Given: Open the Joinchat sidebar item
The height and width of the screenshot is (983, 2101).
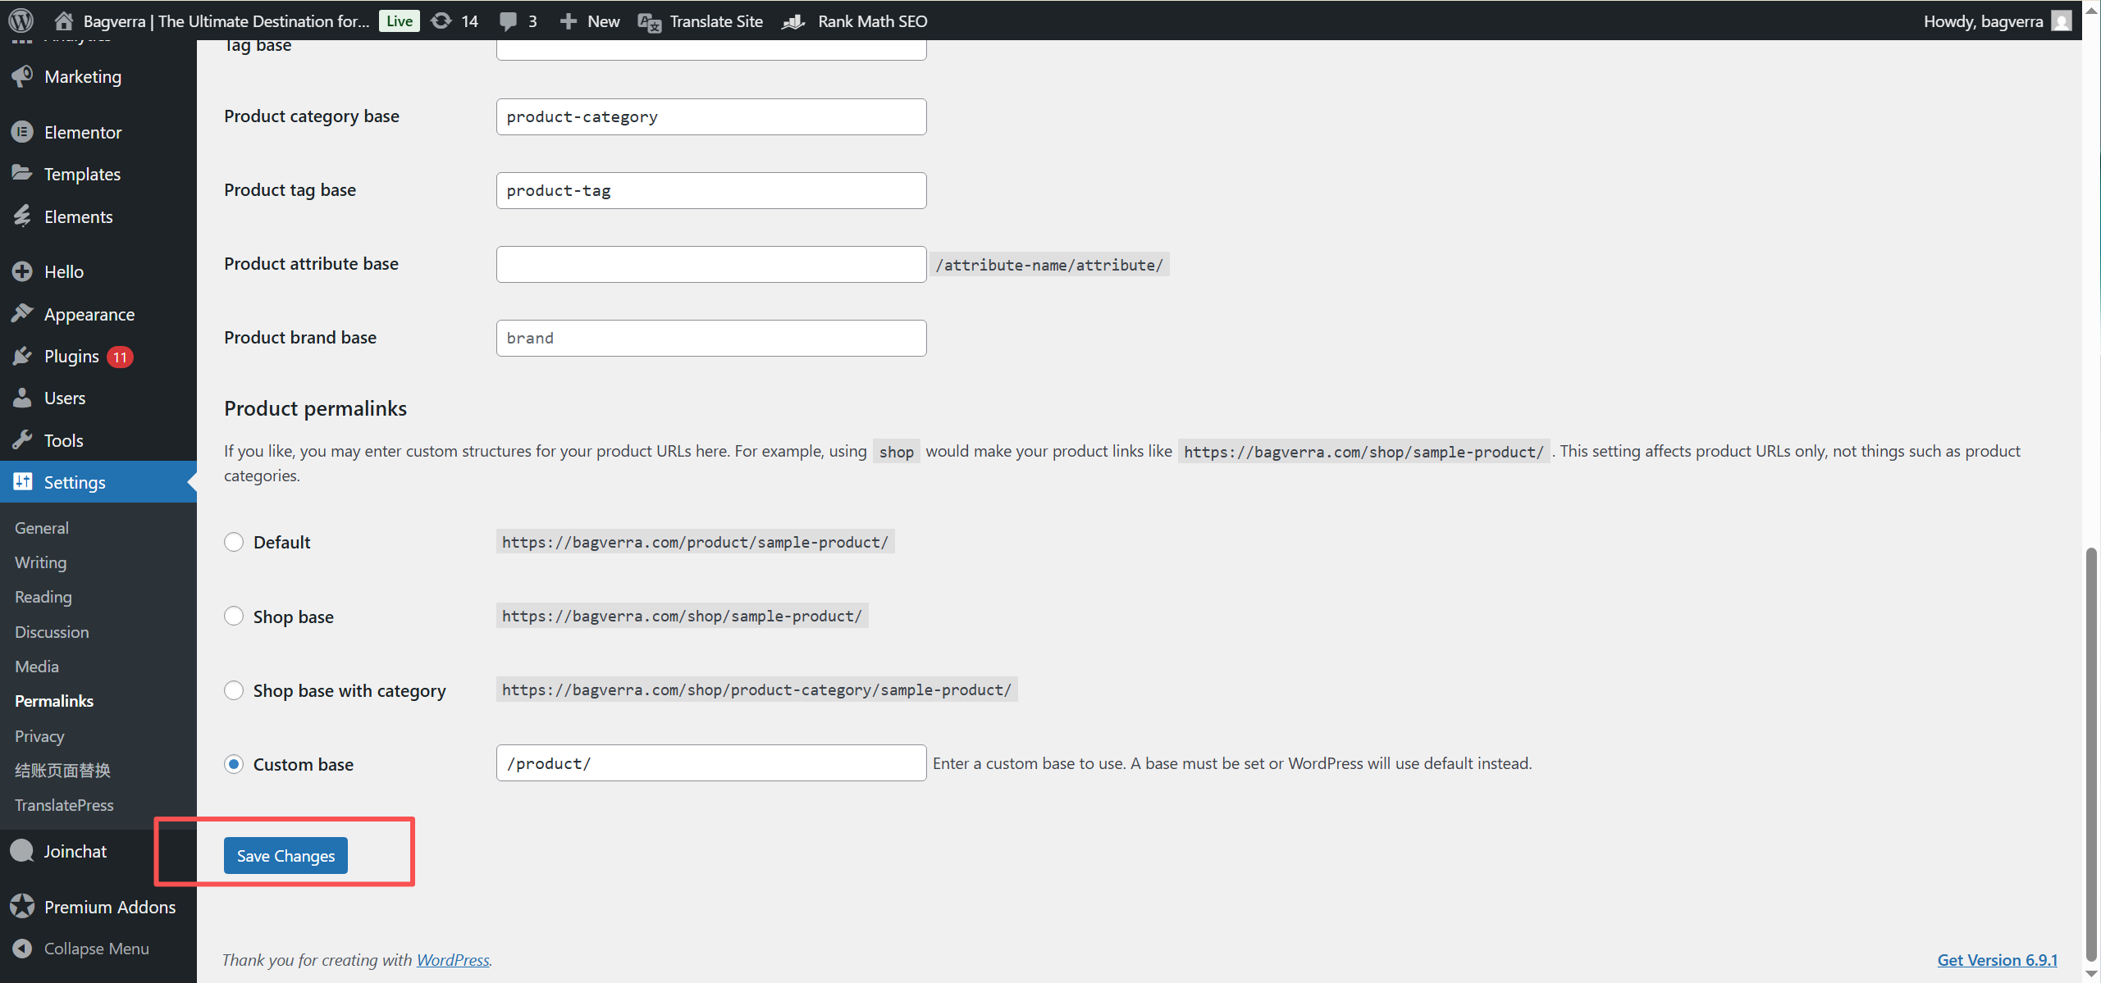Looking at the screenshot, I should point(75,850).
